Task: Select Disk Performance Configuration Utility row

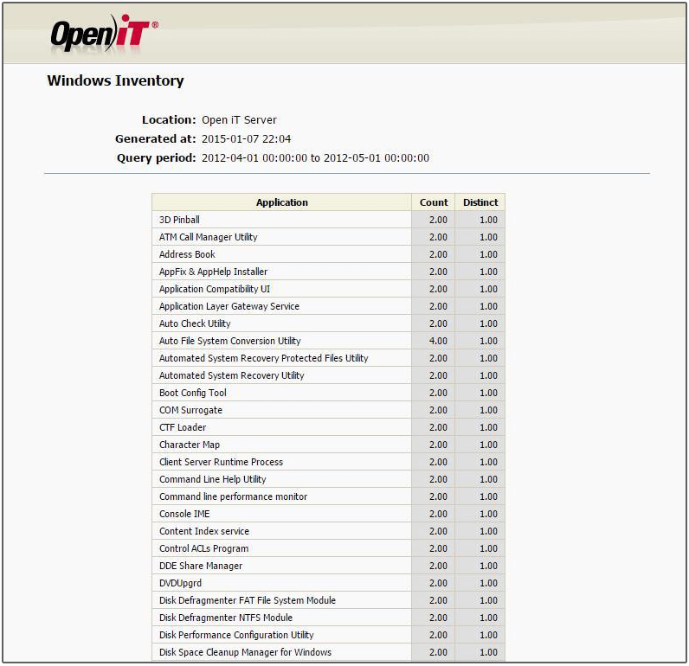Action: pos(329,635)
